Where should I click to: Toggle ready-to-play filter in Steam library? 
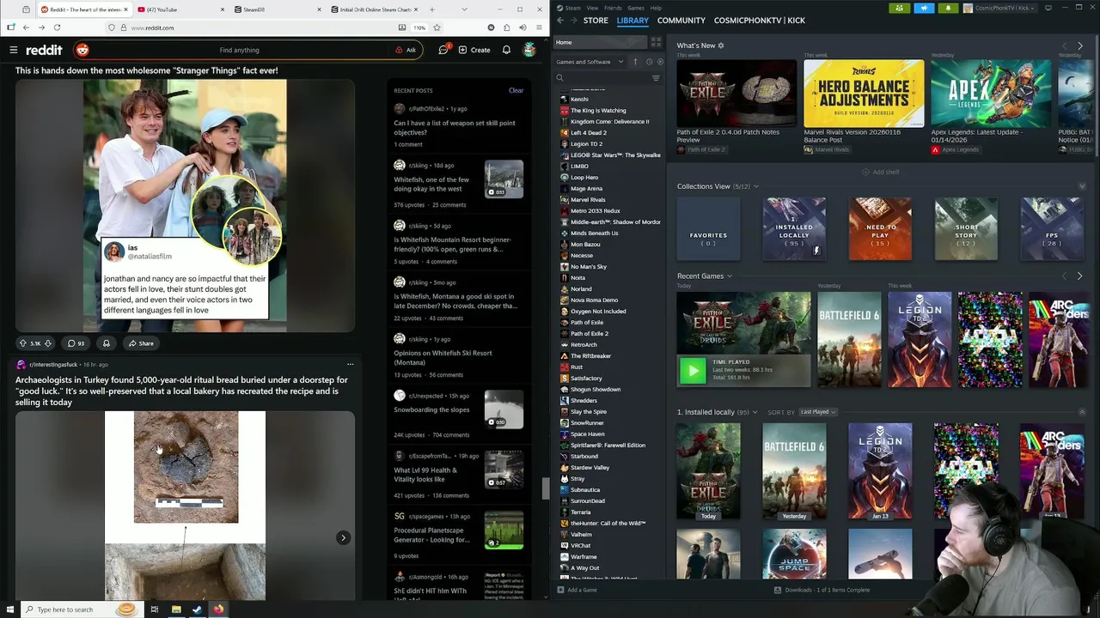[x=659, y=62]
